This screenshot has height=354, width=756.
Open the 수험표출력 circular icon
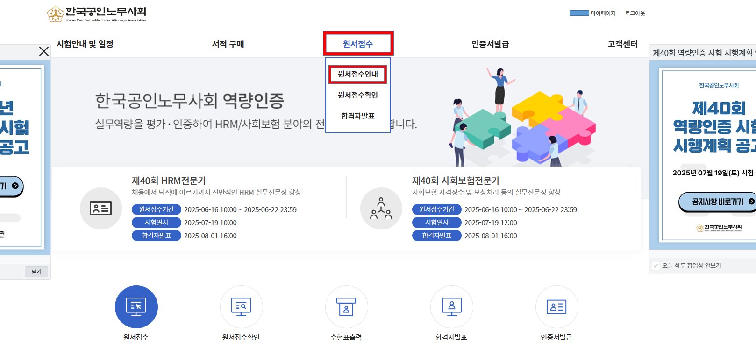tap(347, 307)
